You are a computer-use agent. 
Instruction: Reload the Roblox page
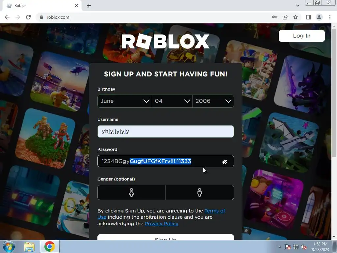pos(28,17)
